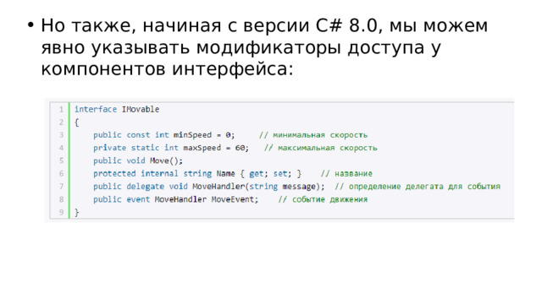Click comment '// событие движения'

pyautogui.click(x=323, y=199)
